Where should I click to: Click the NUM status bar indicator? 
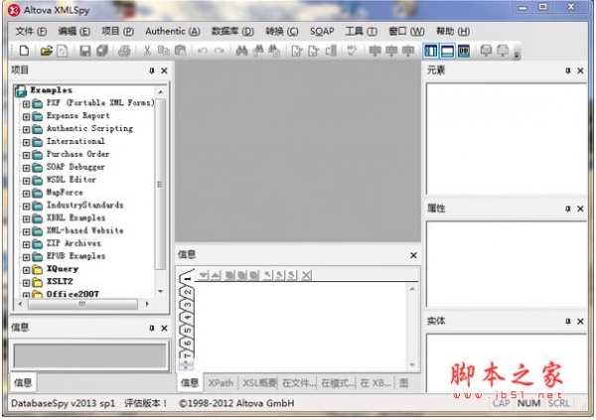point(528,403)
